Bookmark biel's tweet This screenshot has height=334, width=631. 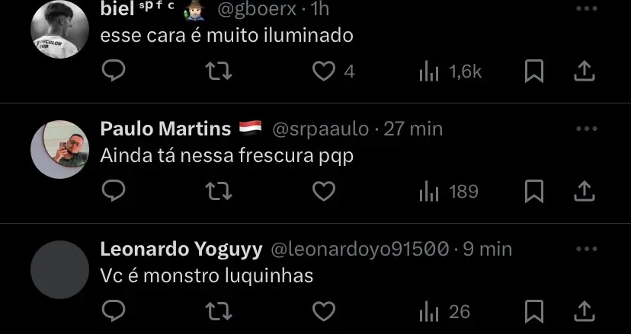[534, 72]
